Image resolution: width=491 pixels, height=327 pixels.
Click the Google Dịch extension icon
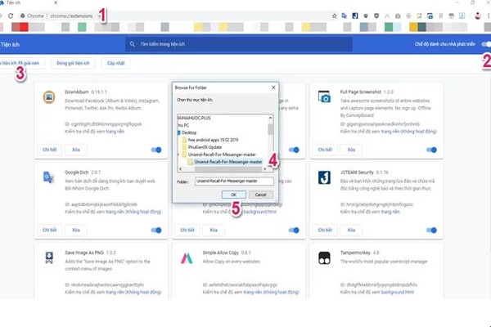(x=49, y=177)
